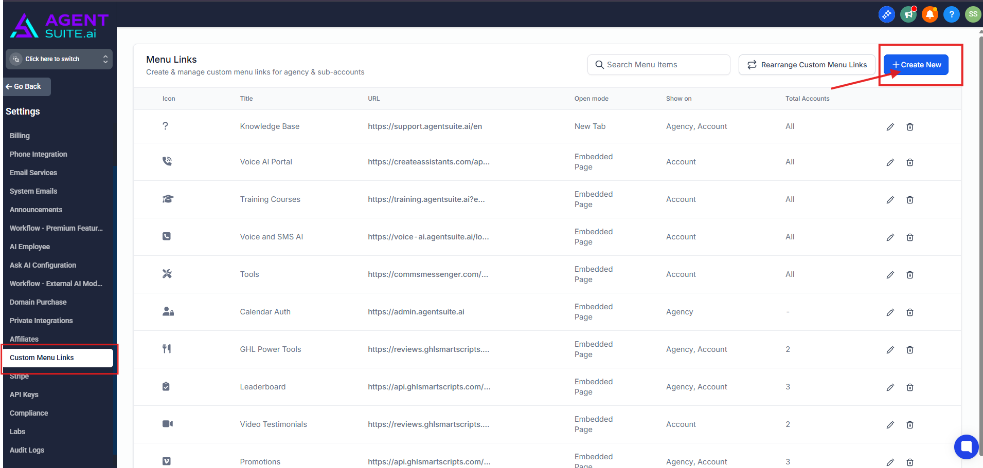Image resolution: width=983 pixels, height=468 pixels.
Task: Open the help question mark icon
Action: pos(952,14)
